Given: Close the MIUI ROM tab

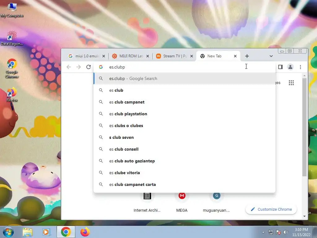Looking at the screenshot, I should tap(148, 56).
